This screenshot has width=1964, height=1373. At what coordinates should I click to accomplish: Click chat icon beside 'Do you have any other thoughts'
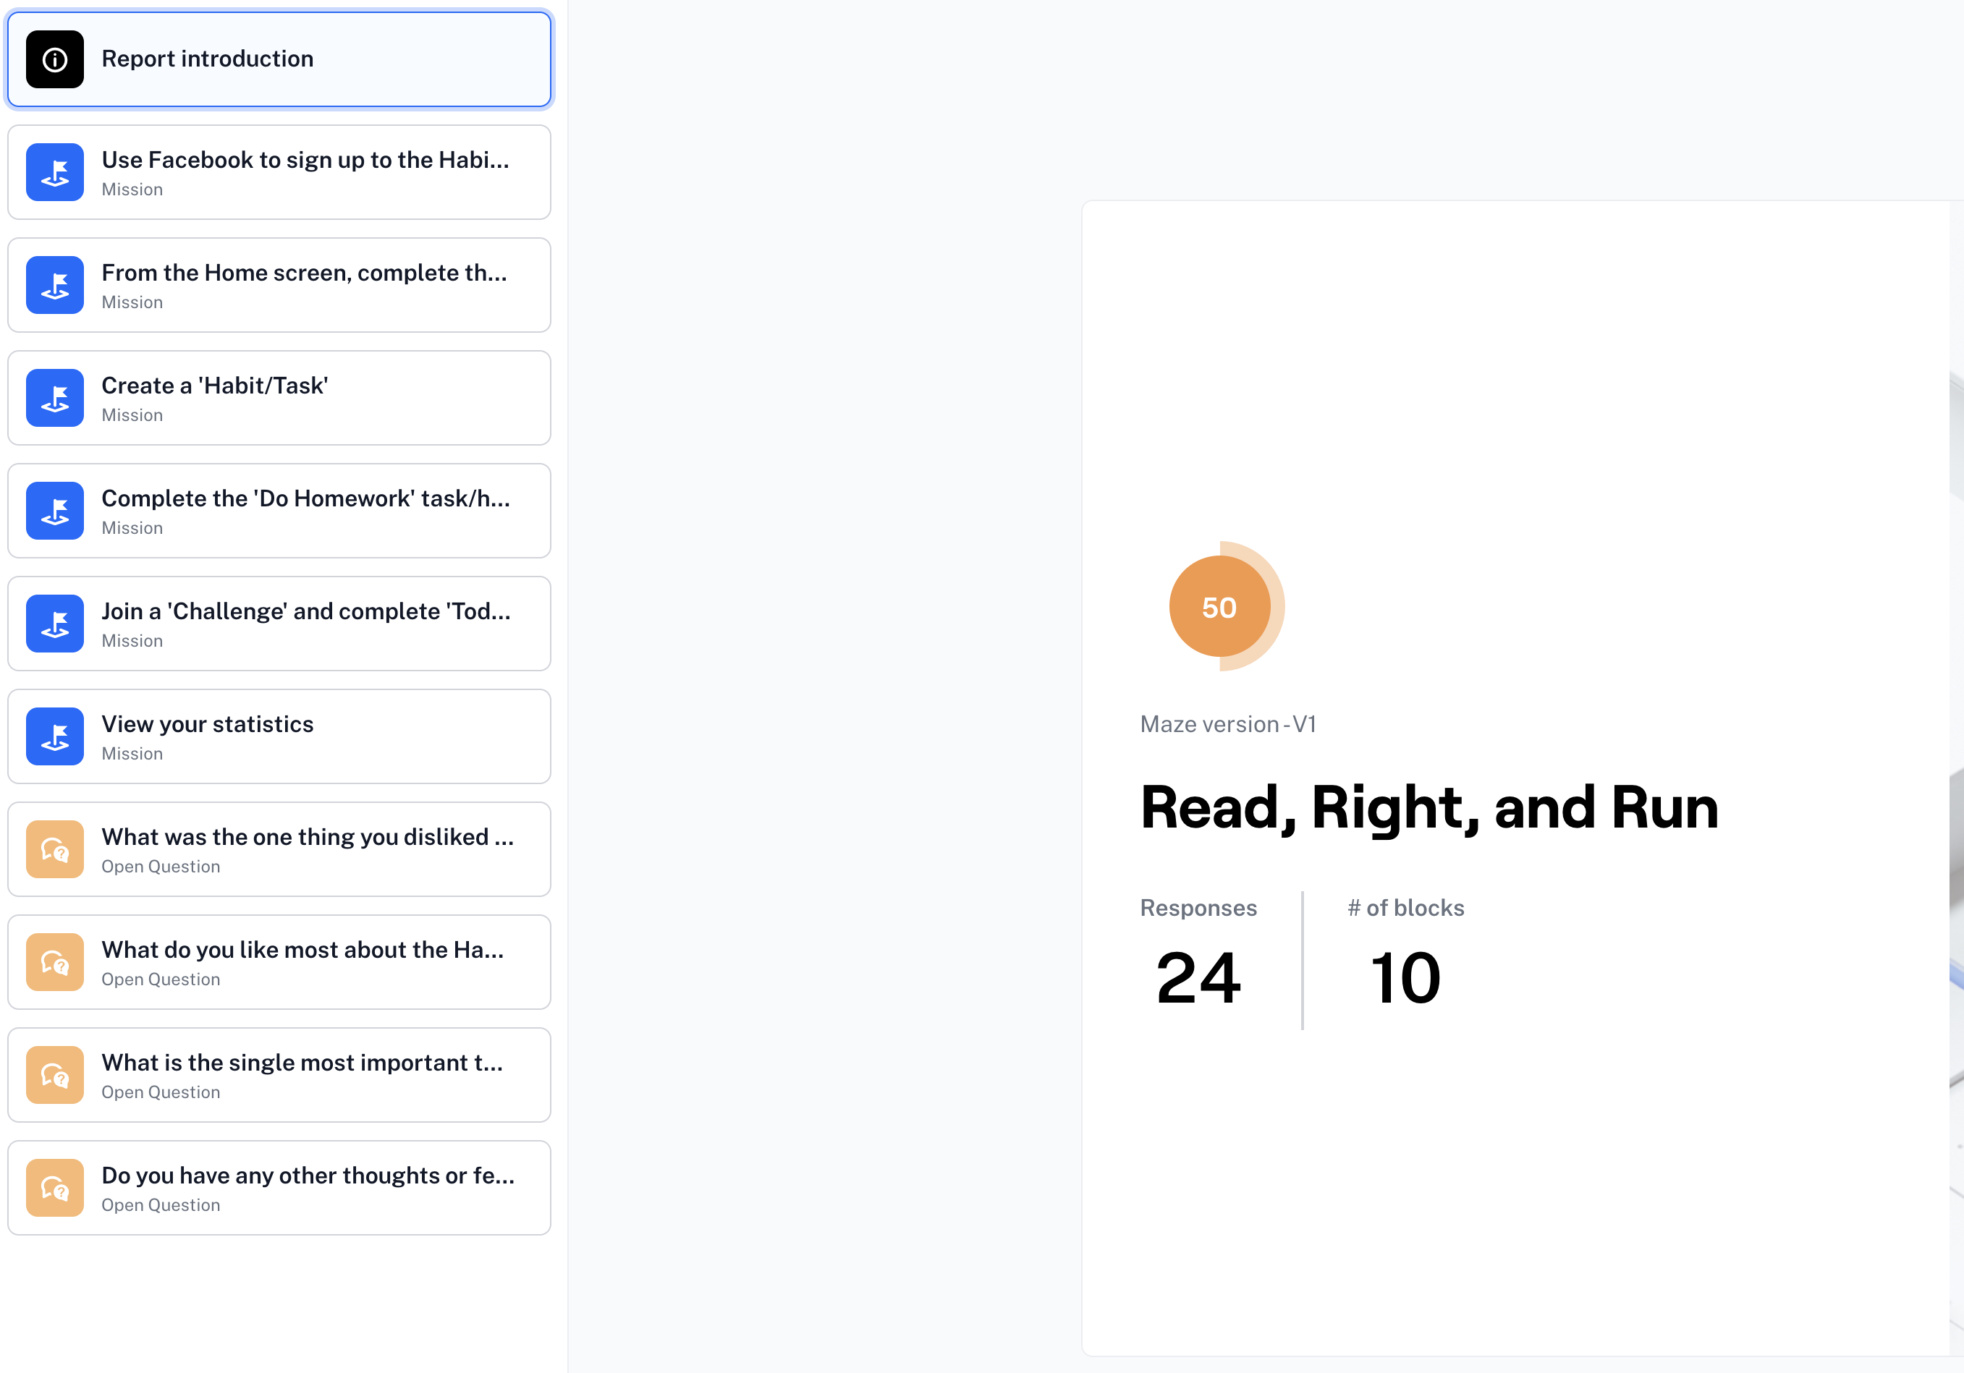55,1189
